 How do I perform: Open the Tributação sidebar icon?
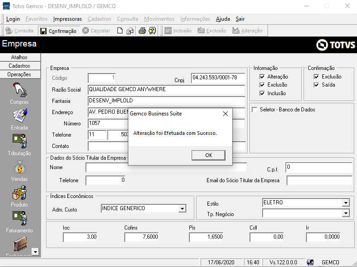(x=20, y=141)
